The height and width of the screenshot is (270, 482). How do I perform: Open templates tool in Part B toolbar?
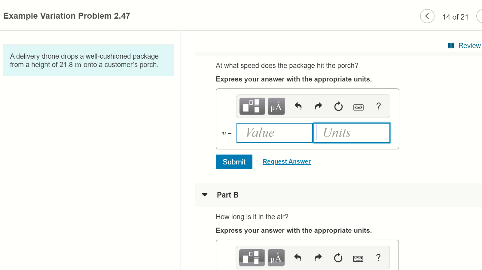(252, 257)
